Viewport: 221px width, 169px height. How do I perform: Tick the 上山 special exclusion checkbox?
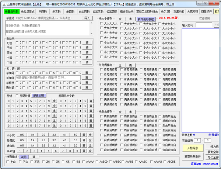coord(8,161)
